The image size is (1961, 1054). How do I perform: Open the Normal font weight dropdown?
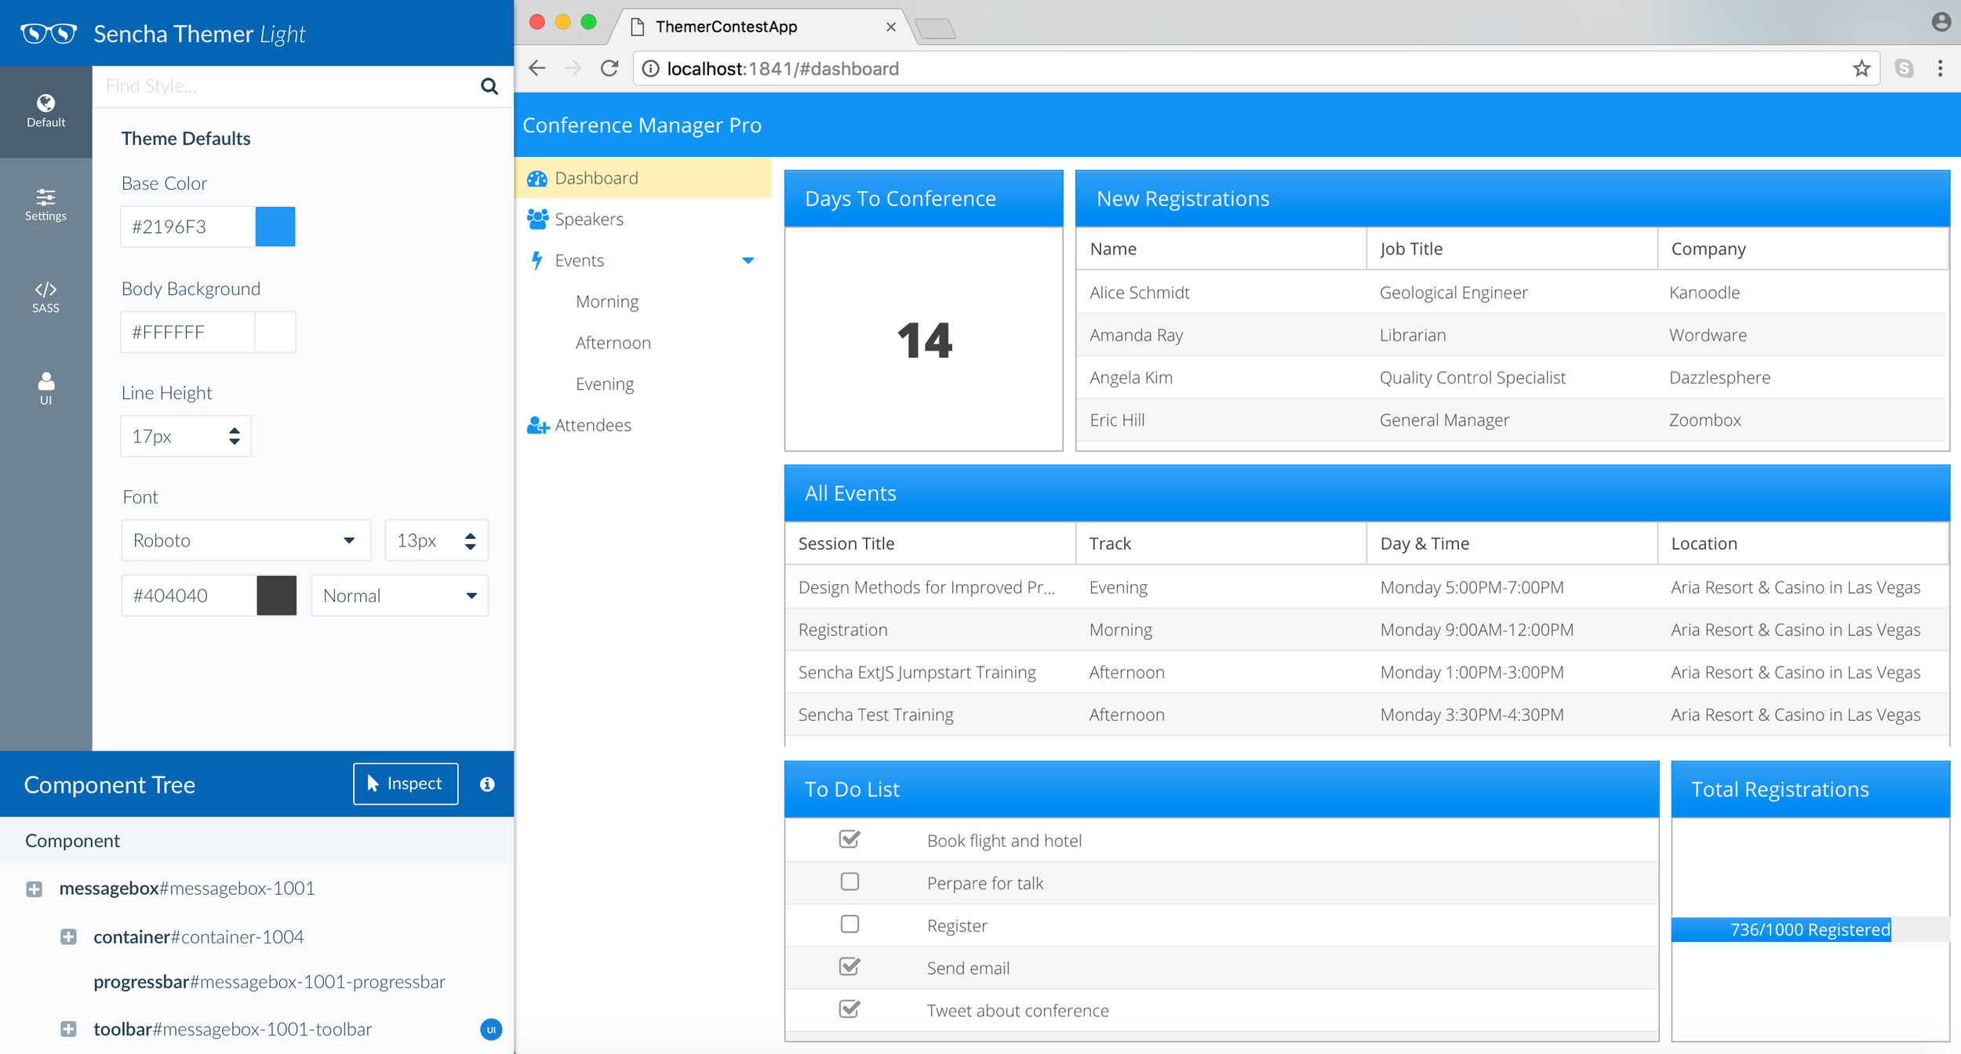[x=399, y=595]
